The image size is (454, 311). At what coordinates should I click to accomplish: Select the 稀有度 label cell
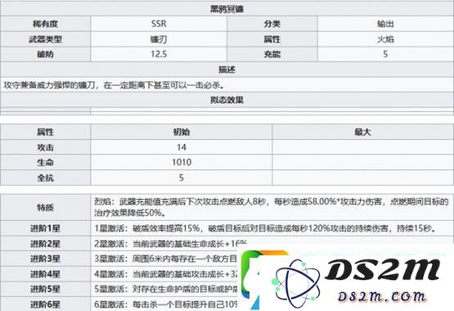[45, 24]
